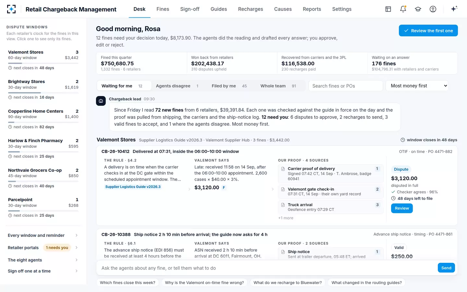Viewport: 467px width, 292px height.
Task: Open the layout panel icon in the header
Action: click(388, 9)
